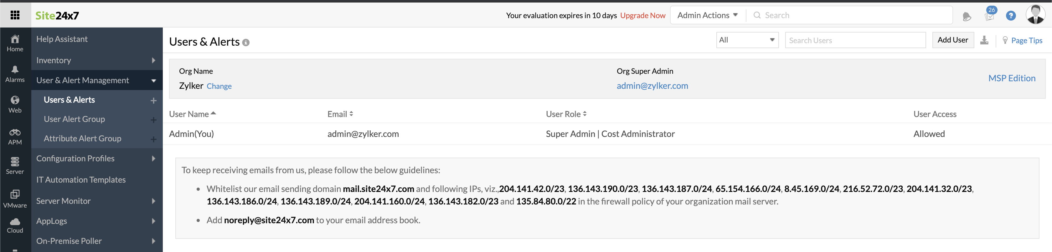Go to Home in the sidebar
The height and width of the screenshot is (252, 1052).
click(x=15, y=43)
